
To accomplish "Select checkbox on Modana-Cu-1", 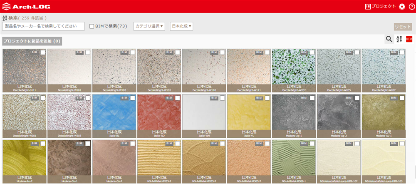I will (x=87, y=144).
